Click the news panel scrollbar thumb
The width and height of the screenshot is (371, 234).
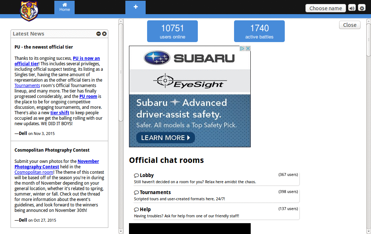coord(121,72)
